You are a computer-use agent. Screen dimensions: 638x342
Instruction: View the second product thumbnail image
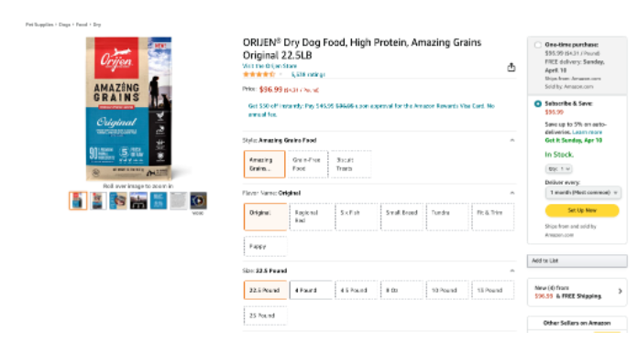(x=98, y=200)
